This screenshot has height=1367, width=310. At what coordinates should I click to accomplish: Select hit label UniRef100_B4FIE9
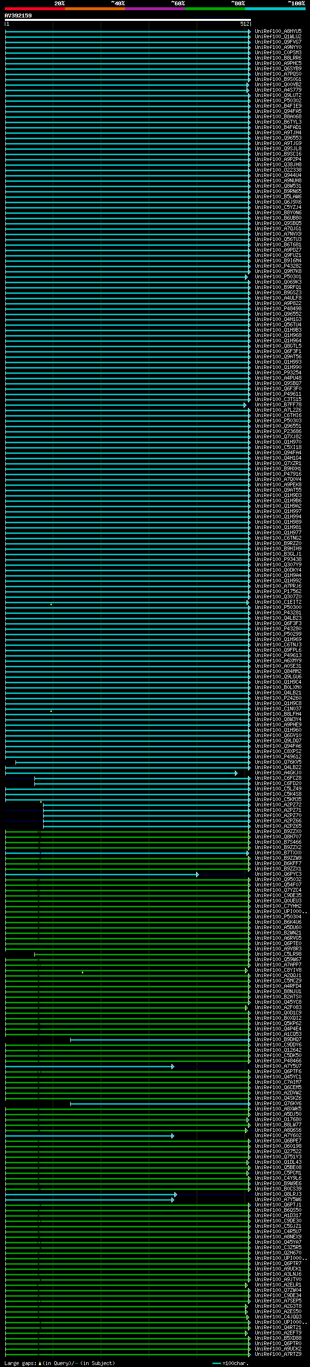278,106
